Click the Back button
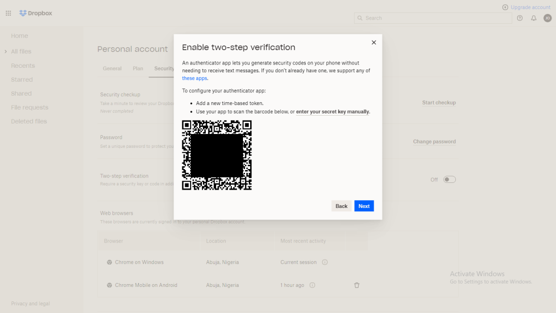 (x=341, y=206)
